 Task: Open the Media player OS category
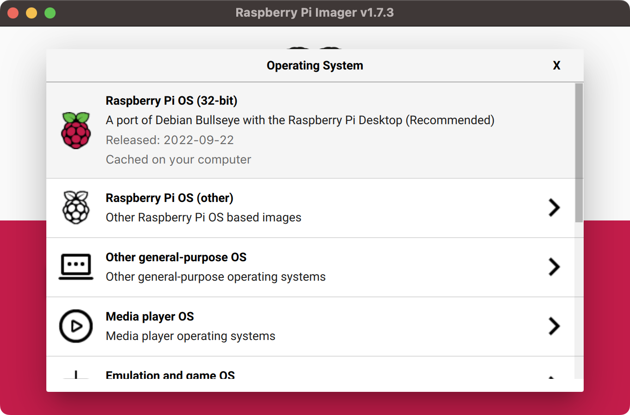310,327
